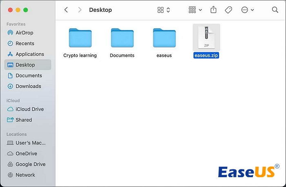Viewport: 286px width, 187px height.
Task: Select the easeus.zip archive file
Action: coord(206,38)
